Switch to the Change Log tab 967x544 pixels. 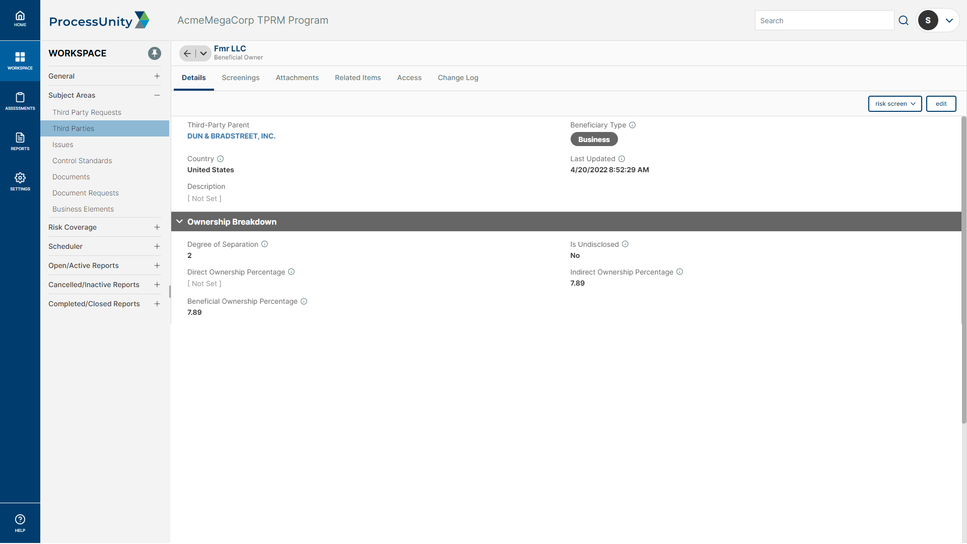click(458, 78)
